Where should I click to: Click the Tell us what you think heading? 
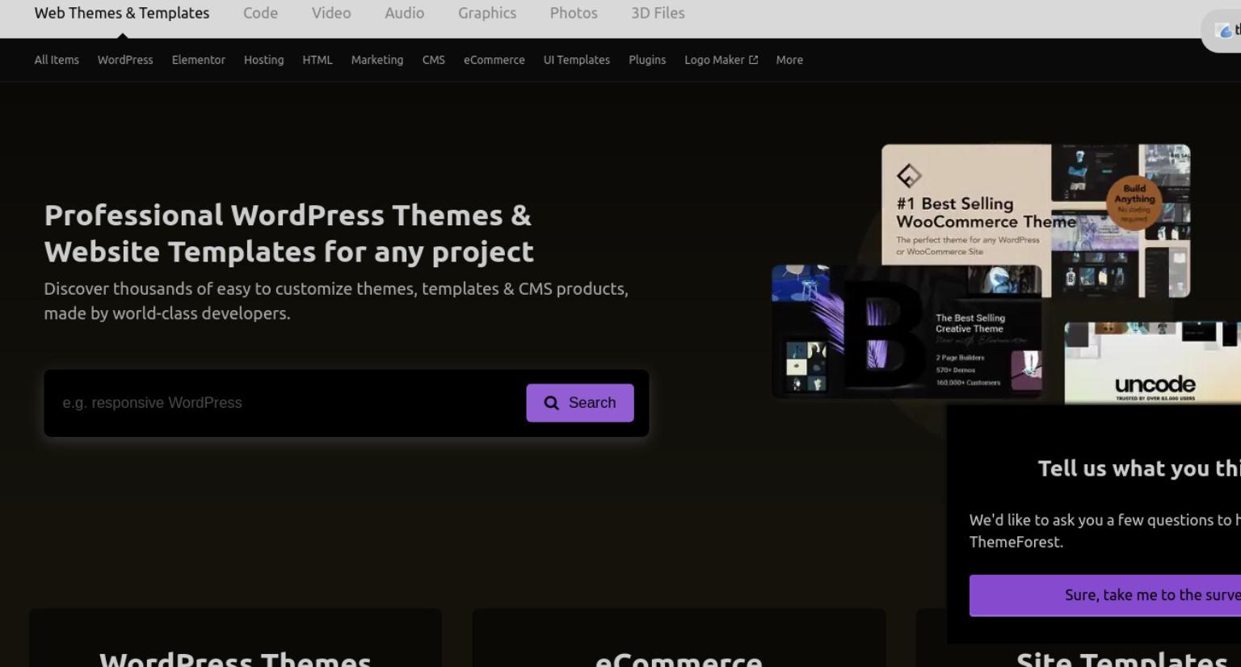coord(1139,468)
